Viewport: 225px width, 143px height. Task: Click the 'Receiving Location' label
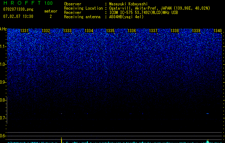click(83, 8)
